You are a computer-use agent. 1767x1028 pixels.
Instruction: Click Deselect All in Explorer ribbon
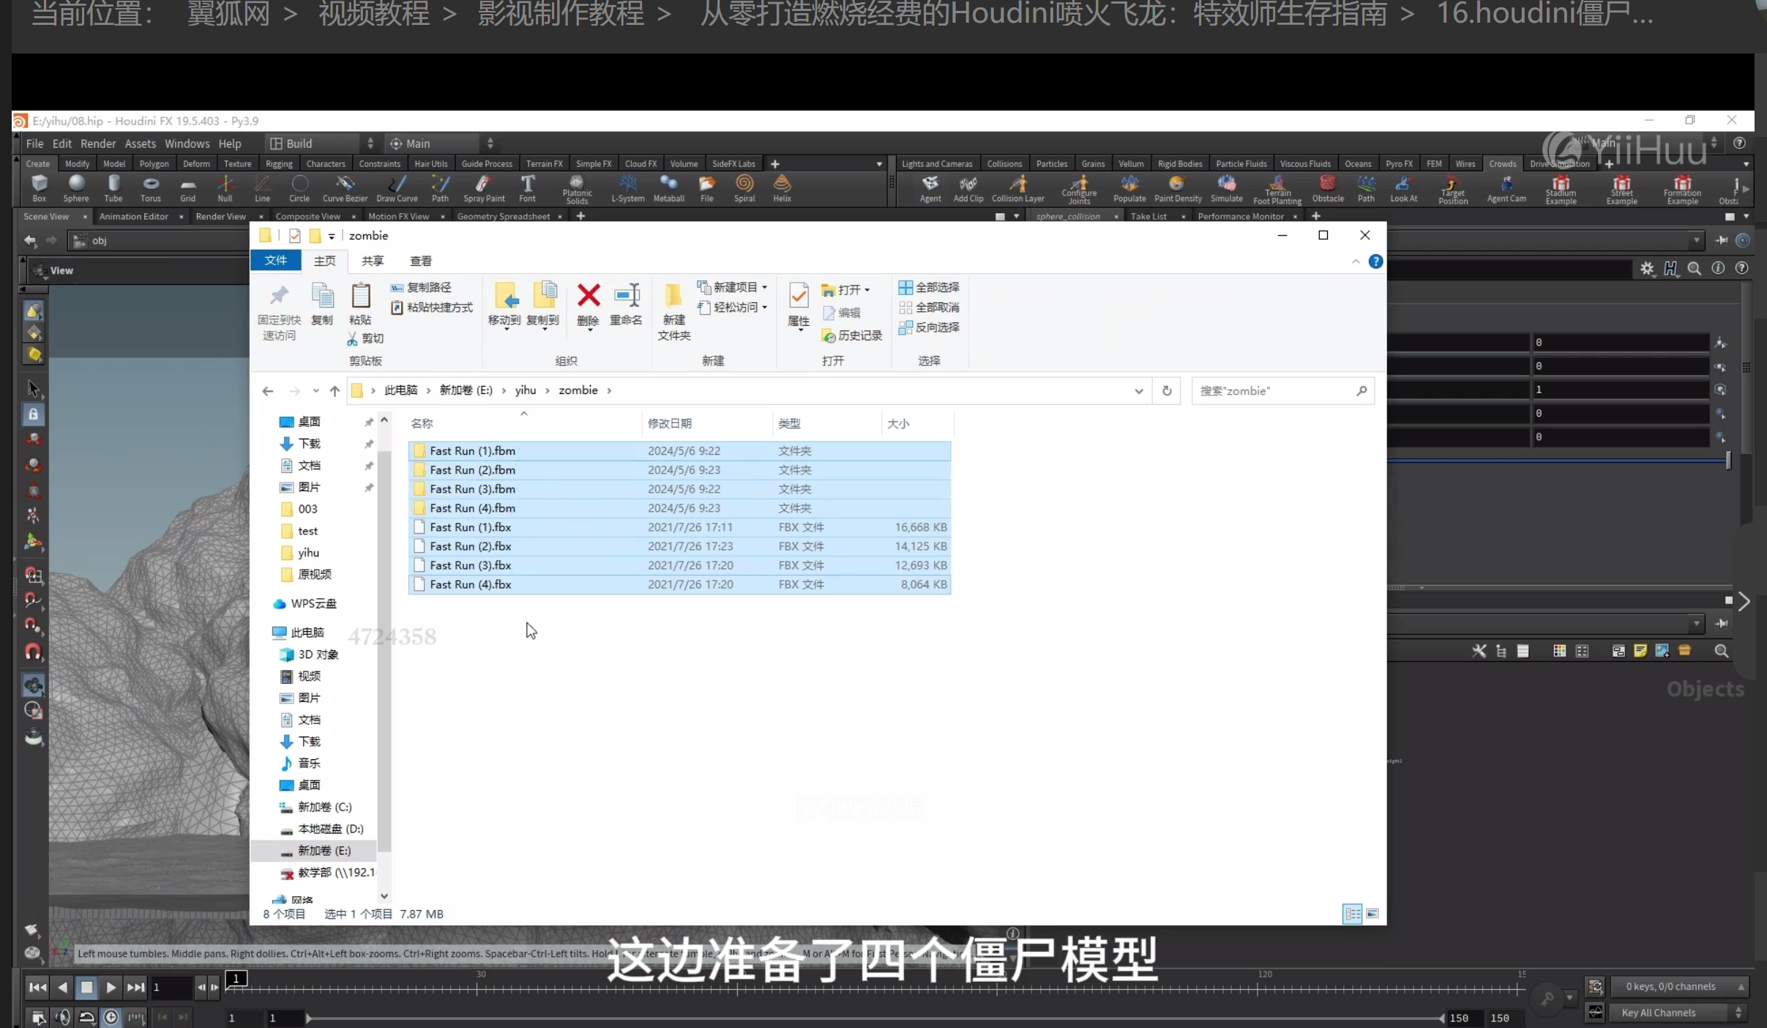pos(929,308)
